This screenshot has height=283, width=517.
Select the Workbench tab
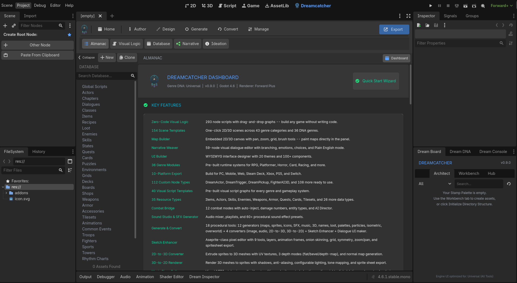coord(469,173)
